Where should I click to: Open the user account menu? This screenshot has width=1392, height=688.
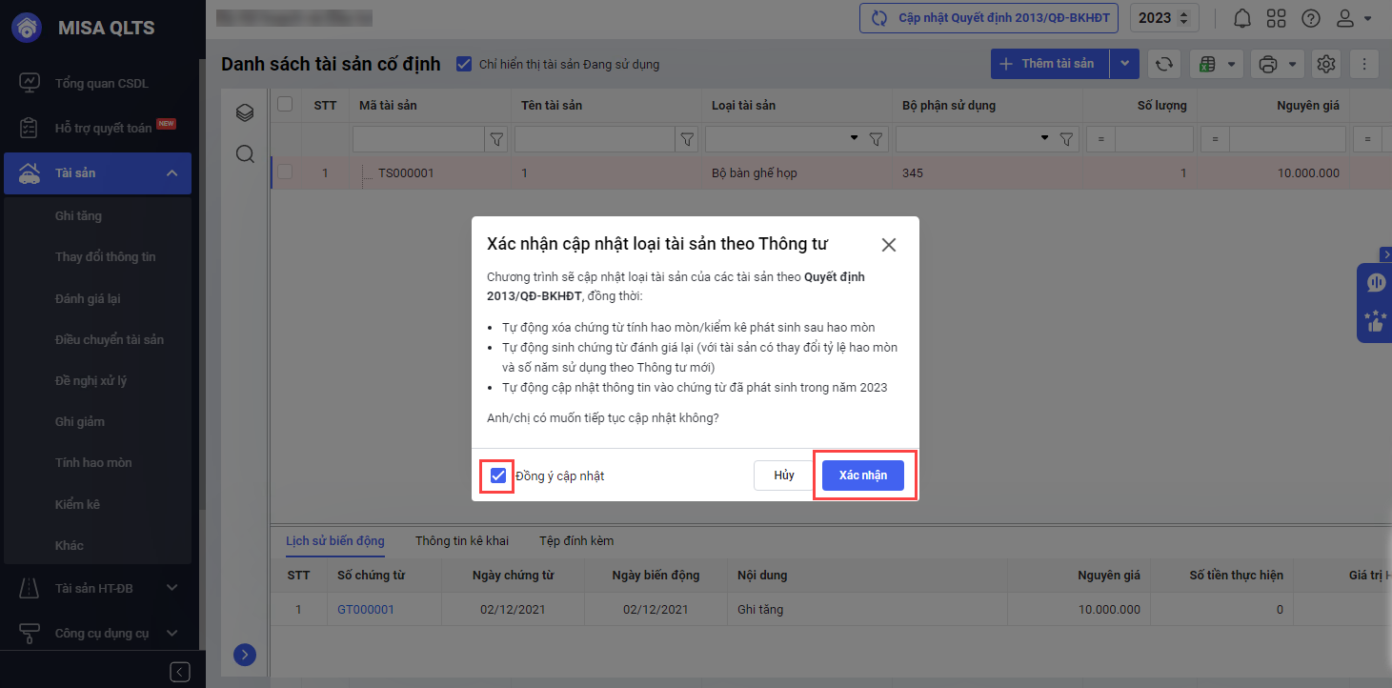click(1353, 18)
